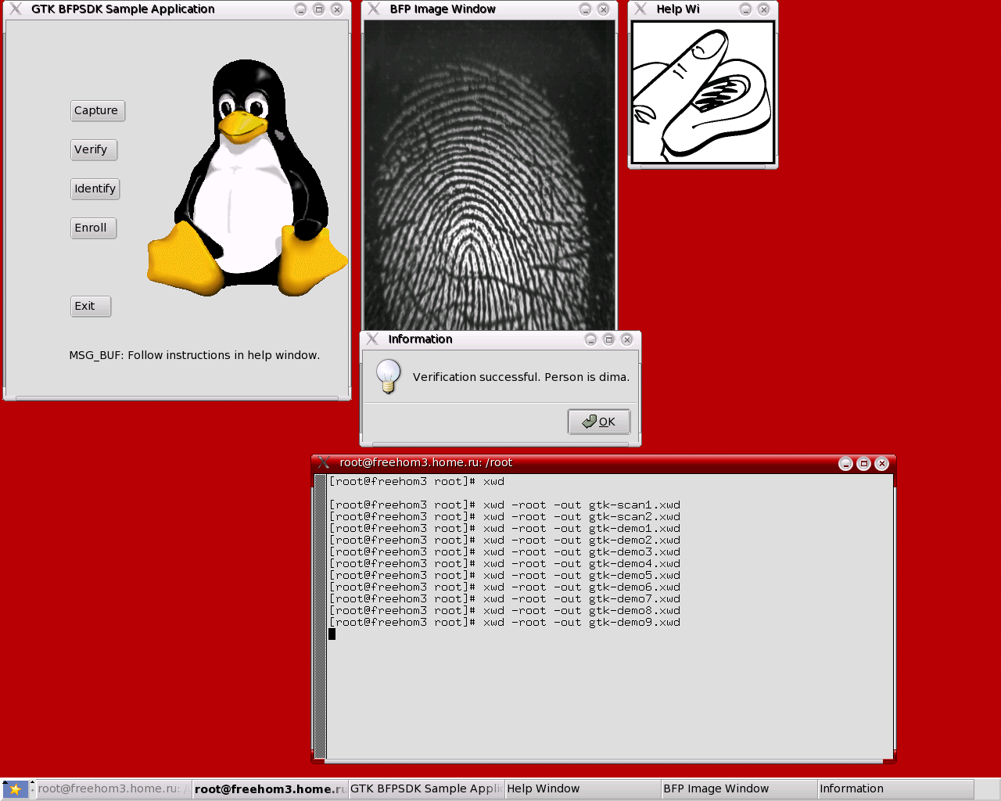Confirm the verification dialog with OK
Screen dimensions: 1001x801
point(599,422)
